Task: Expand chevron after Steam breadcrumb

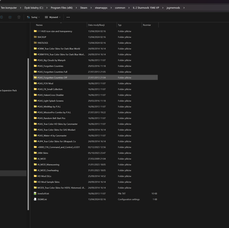Action: click(91, 8)
